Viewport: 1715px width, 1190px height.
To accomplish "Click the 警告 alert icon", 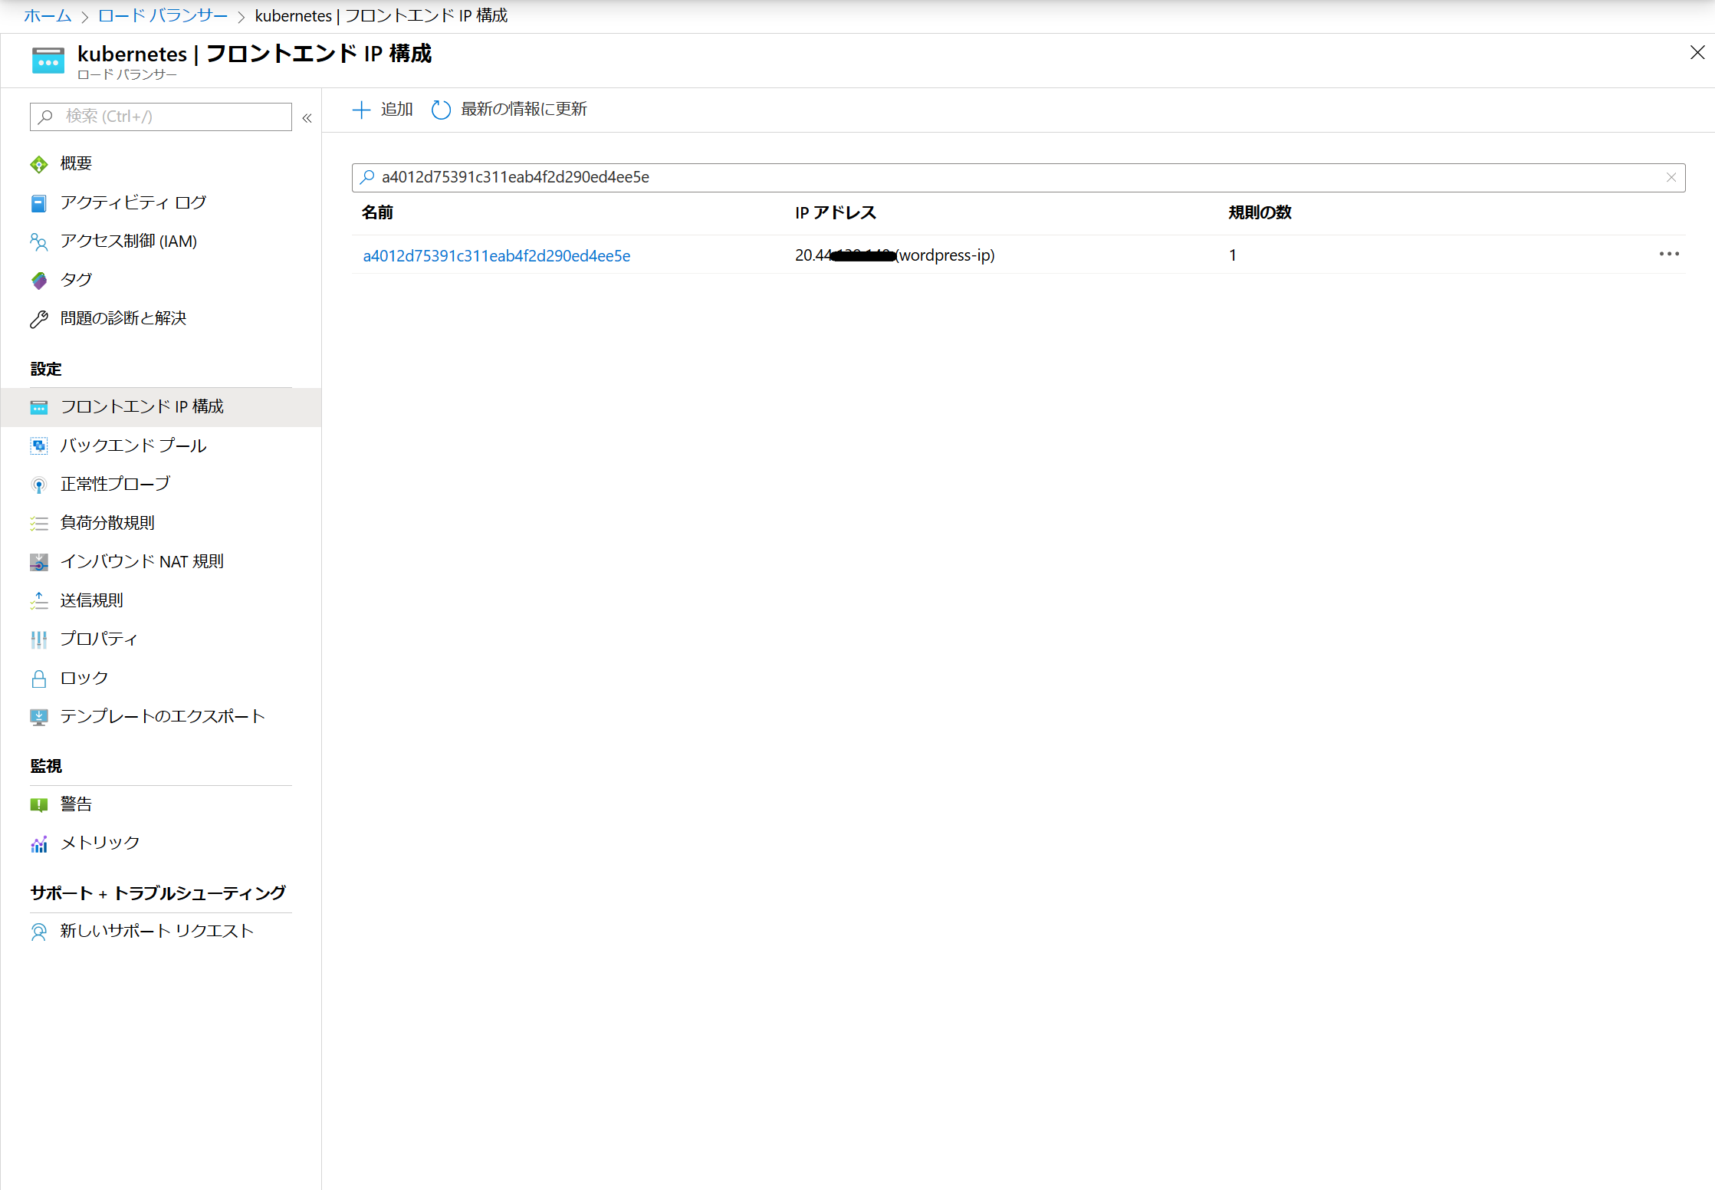I will coord(39,804).
